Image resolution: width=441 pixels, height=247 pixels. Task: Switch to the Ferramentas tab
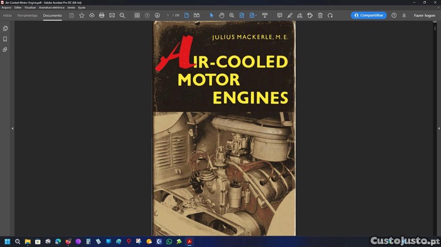(x=28, y=15)
